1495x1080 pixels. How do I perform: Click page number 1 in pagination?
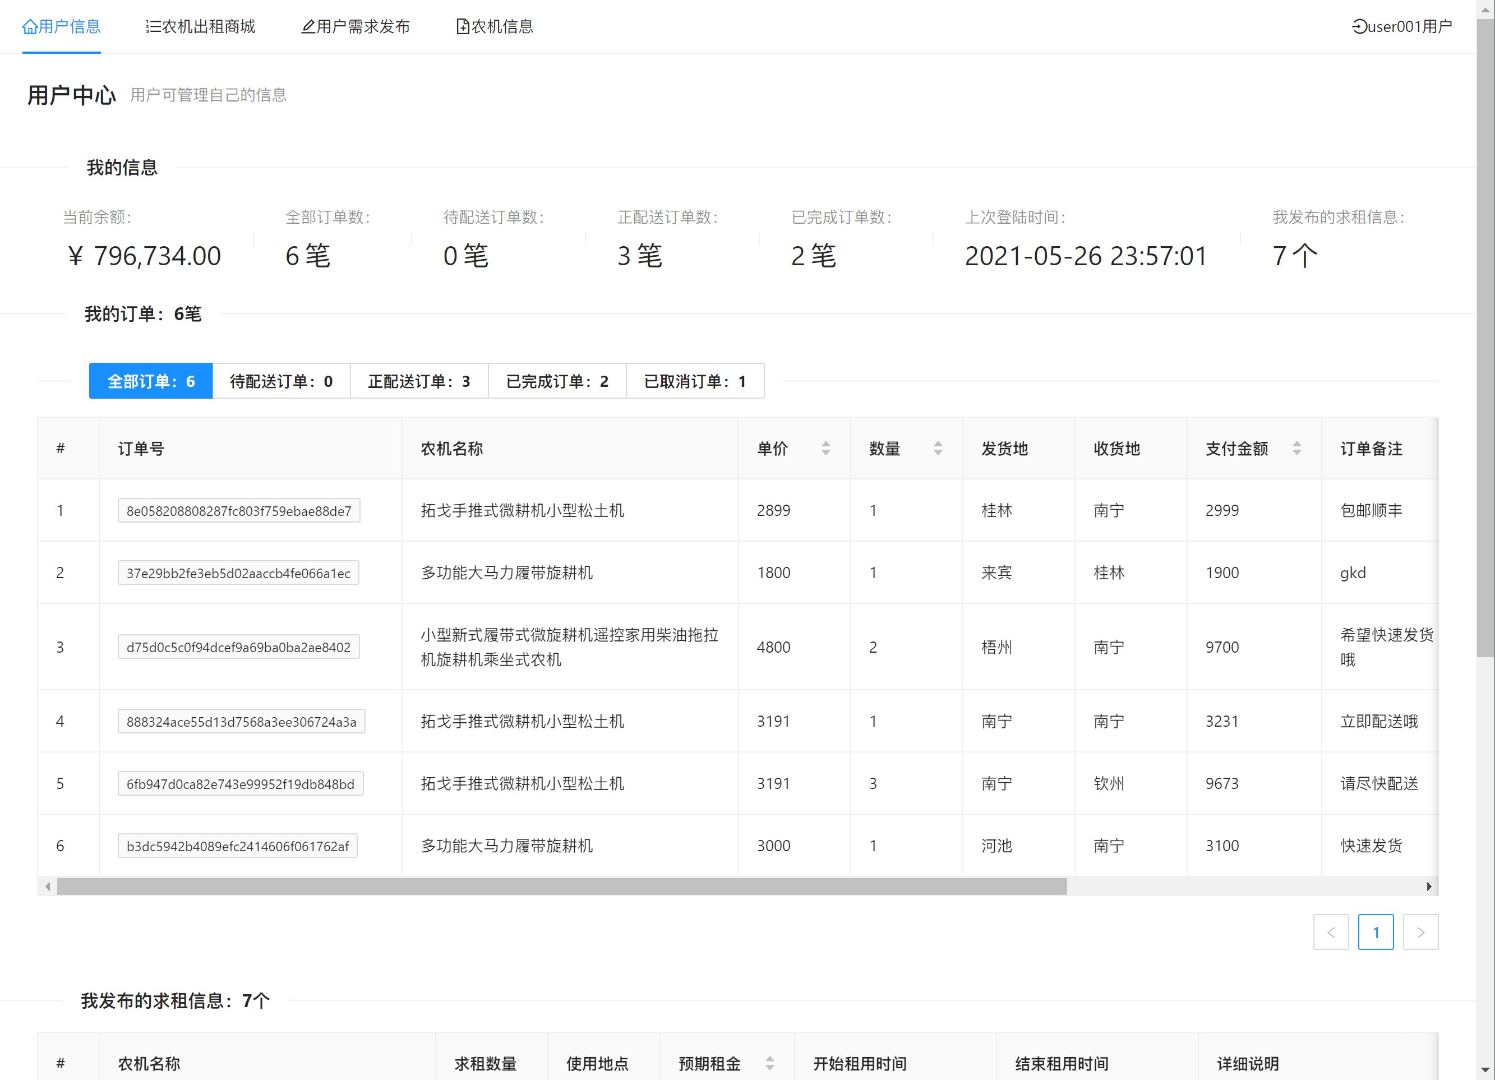[x=1376, y=933]
